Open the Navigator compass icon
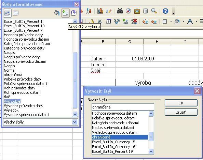The width and height of the screenshot is (203, 160). coord(128,11)
